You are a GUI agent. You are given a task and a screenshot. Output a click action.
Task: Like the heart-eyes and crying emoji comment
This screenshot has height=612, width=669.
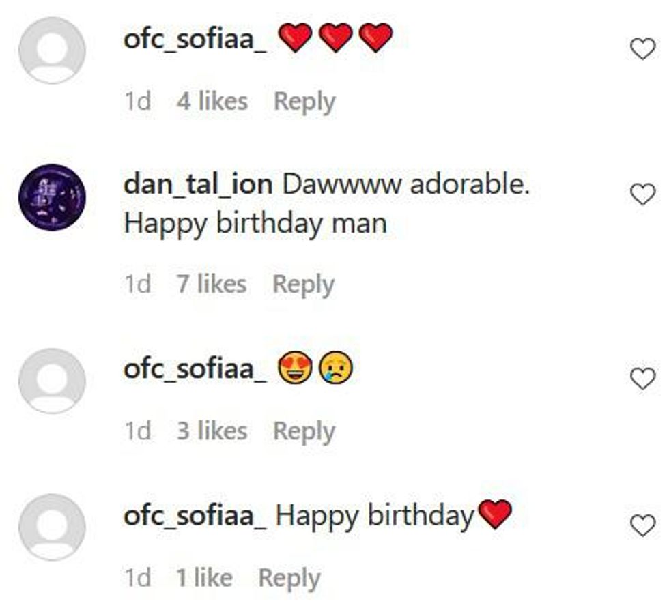point(642,379)
